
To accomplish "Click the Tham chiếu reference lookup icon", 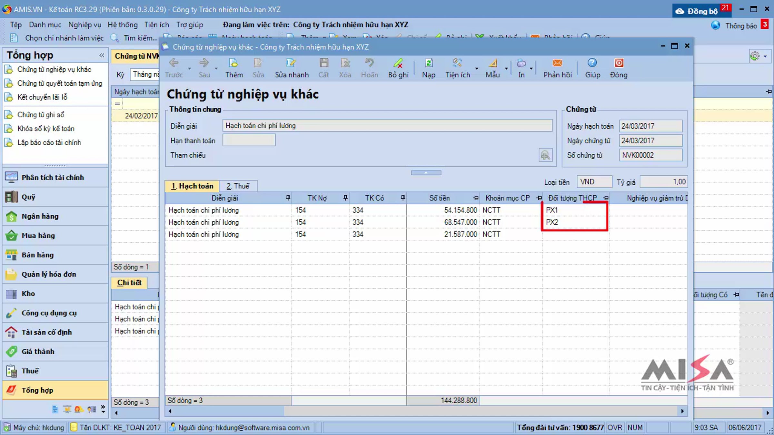I will pos(545,155).
